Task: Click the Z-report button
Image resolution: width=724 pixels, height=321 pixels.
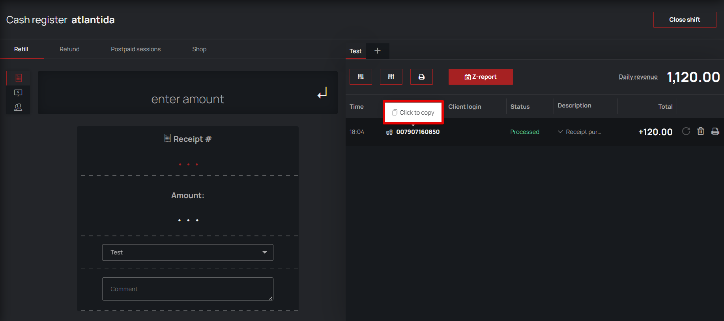Action: click(481, 77)
